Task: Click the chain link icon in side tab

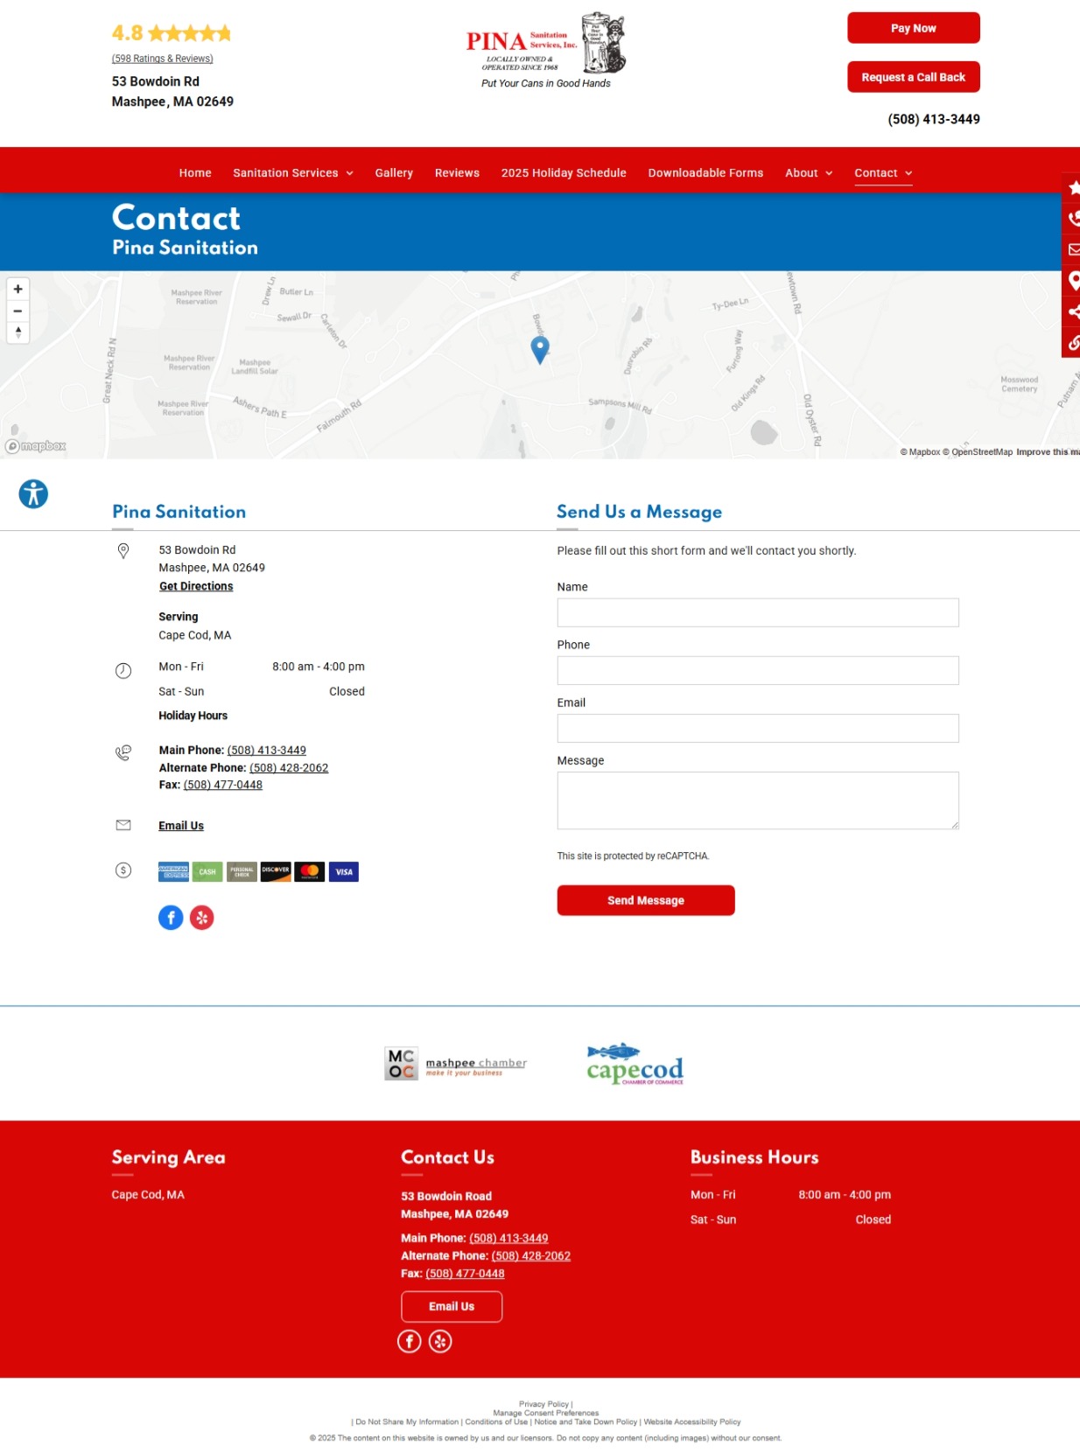Action: tap(1073, 343)
